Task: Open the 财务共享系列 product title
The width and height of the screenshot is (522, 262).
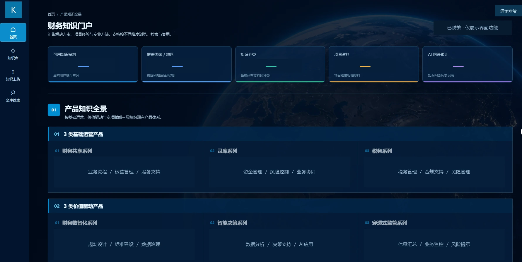Action: (77, 151)
